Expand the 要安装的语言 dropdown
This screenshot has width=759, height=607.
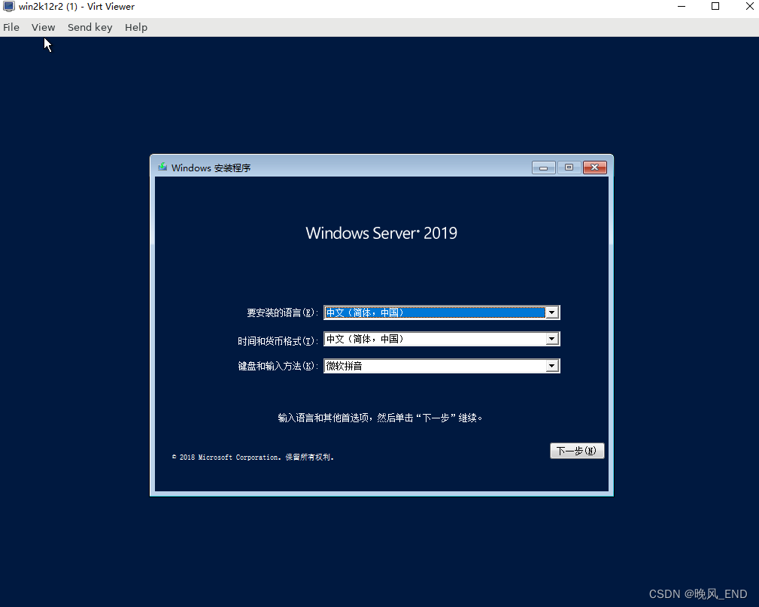pyautogui.click(x=553, y=312)
